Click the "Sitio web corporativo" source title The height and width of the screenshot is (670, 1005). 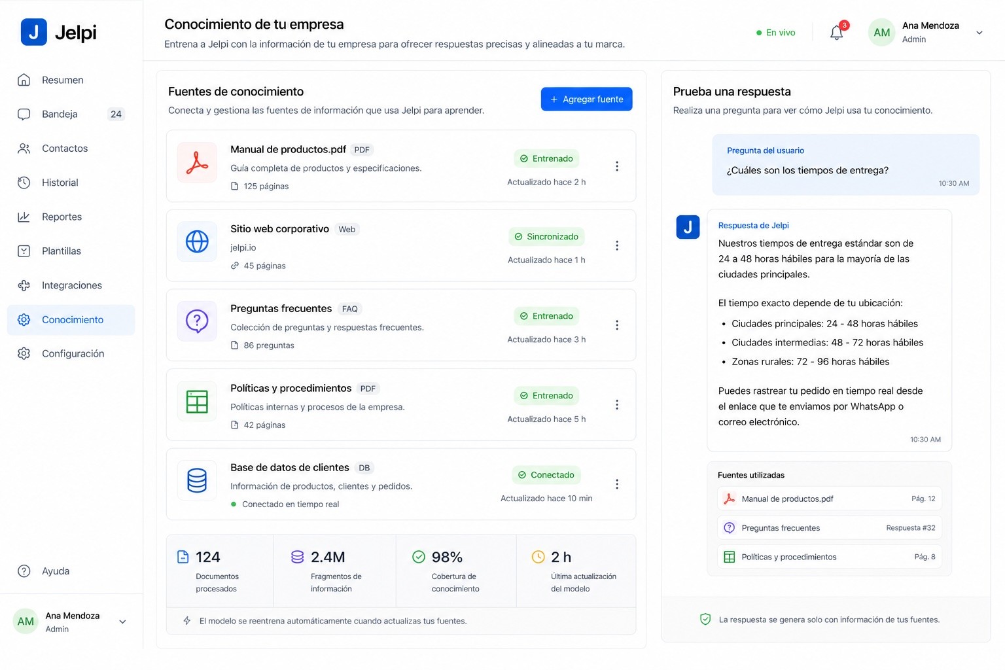click(x=279, y=229)
